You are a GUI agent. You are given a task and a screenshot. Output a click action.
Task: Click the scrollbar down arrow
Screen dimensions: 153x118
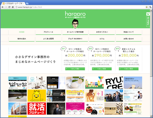point(151,116)
